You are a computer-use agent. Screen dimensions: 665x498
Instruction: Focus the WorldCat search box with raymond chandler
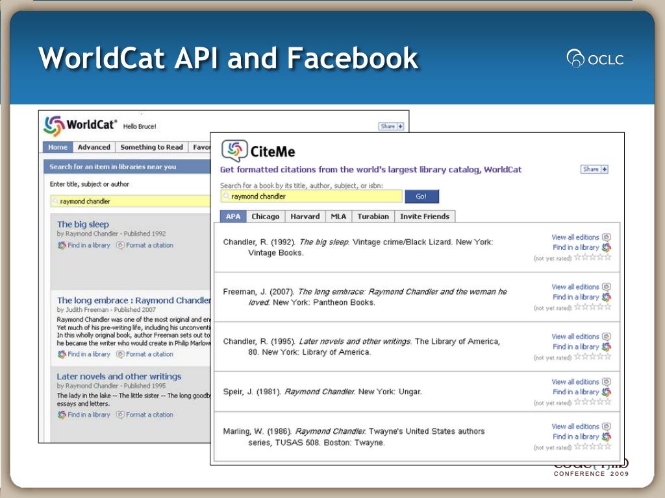130,201
